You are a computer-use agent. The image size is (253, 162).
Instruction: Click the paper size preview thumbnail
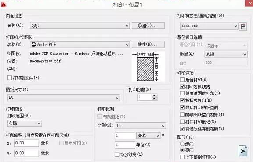coord(148,67)
